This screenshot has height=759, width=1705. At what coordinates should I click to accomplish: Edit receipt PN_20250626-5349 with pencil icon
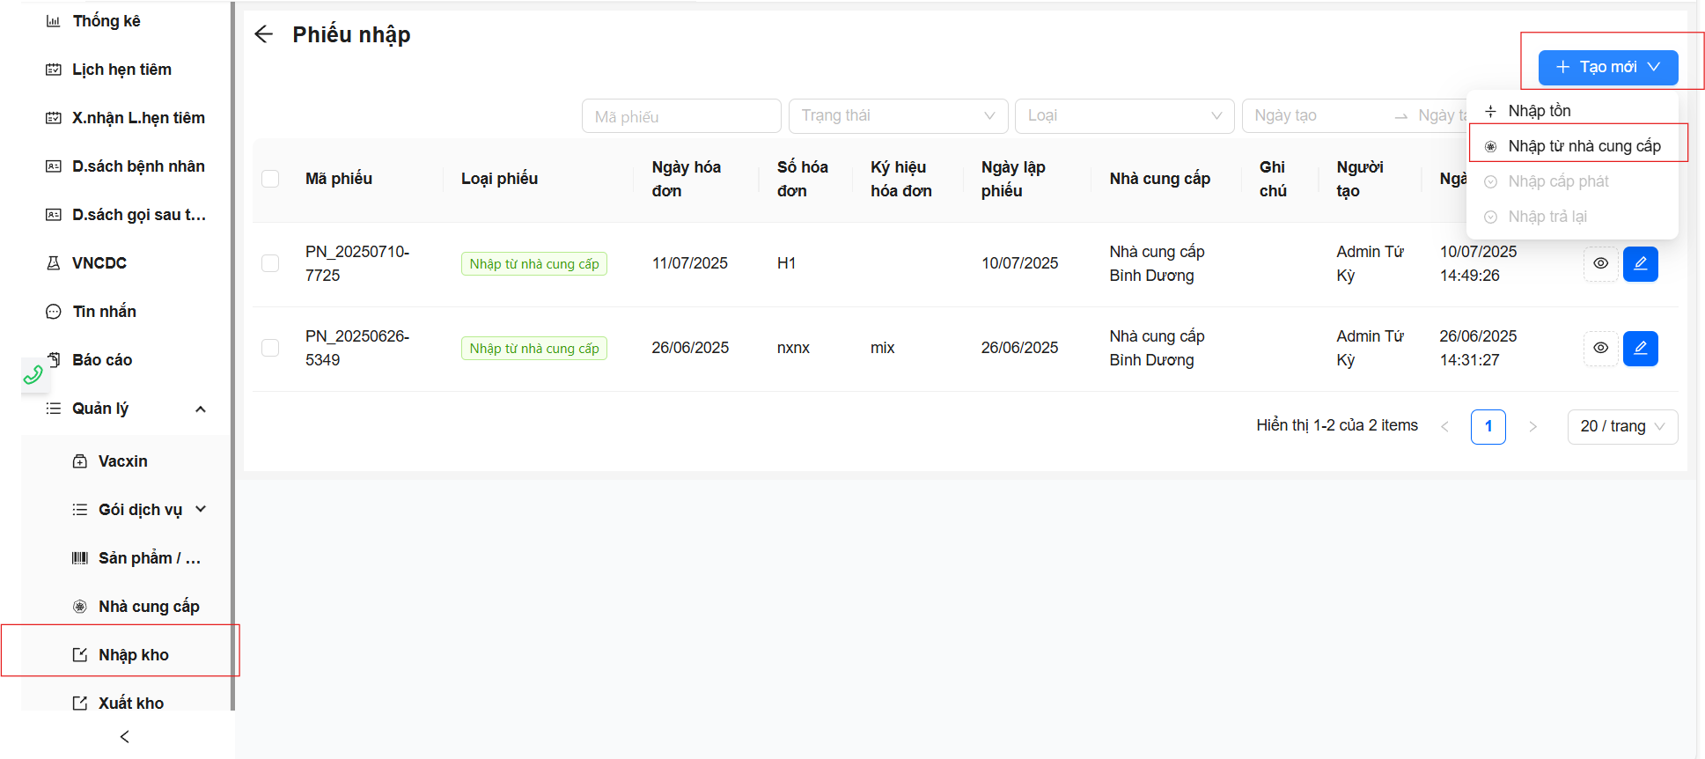[1640, 348]
